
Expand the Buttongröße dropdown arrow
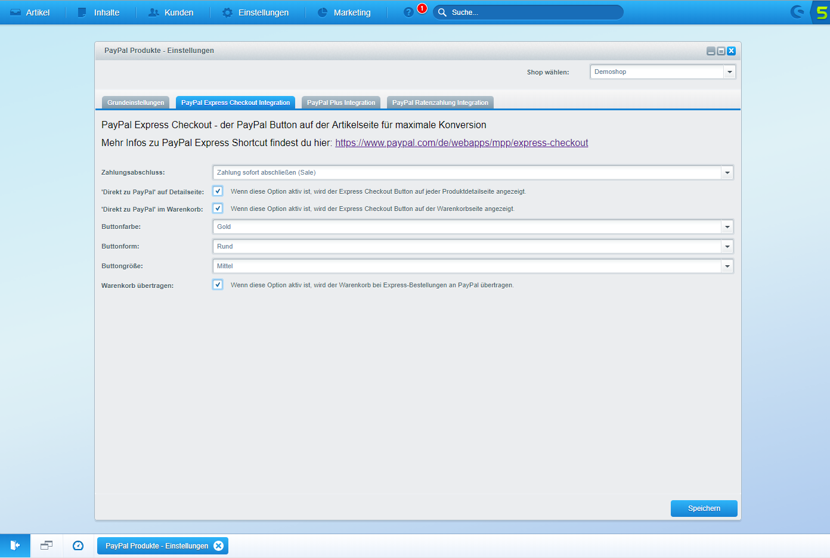tap(727, 266)
